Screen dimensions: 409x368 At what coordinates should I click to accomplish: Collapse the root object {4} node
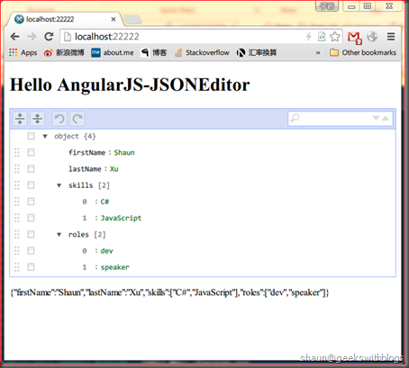[x=45, y=137]
